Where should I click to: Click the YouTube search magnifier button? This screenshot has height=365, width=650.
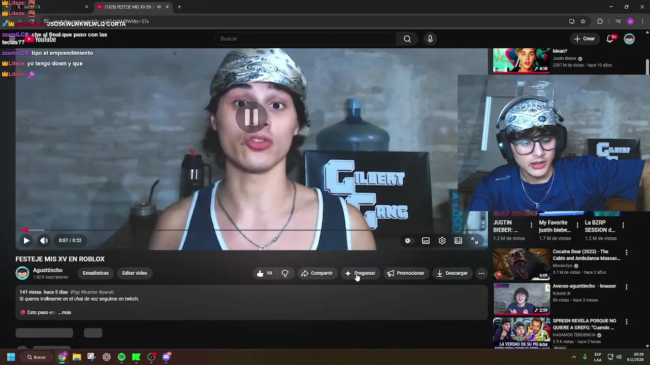point(407,39)
